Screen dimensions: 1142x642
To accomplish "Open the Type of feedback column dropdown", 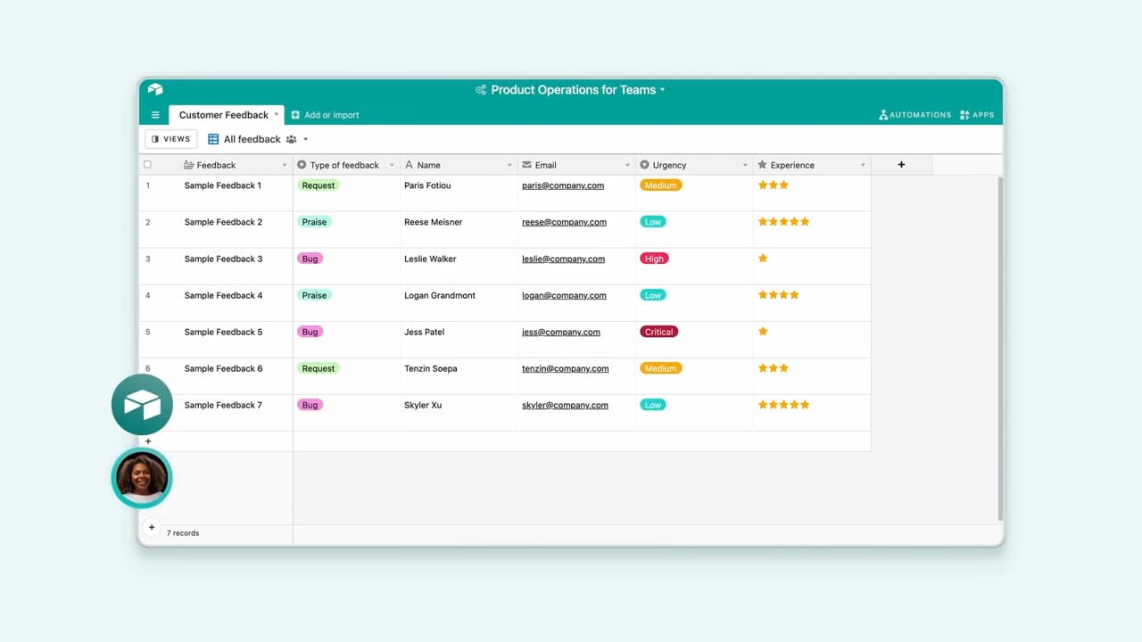I will (392, 165).
